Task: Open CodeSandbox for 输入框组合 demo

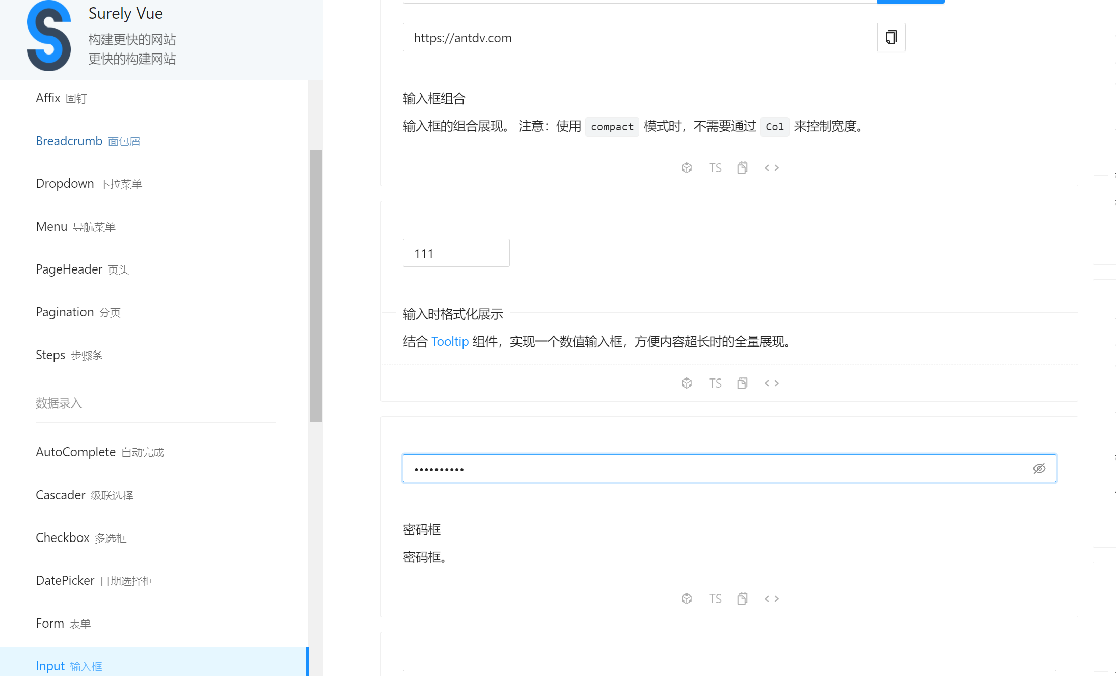Action: coord(686,167)
